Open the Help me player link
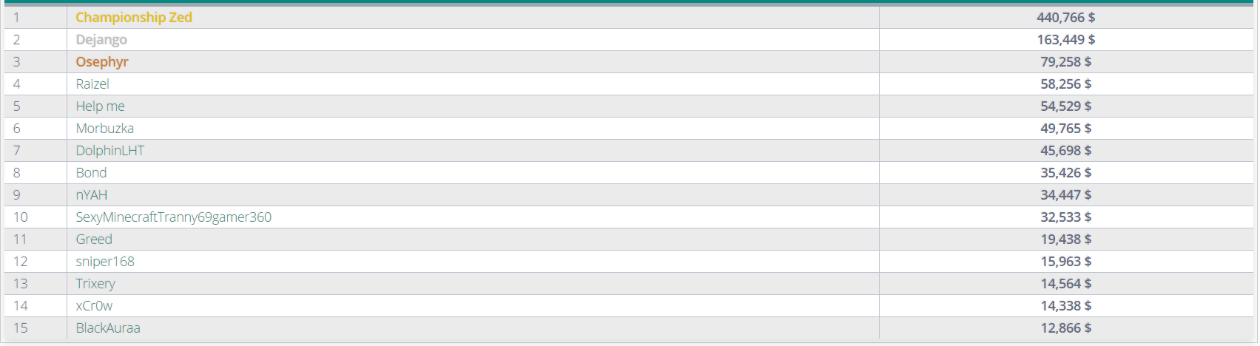Image resolution: width=1260 pixels, height=346 pixels. click(100, 106)
